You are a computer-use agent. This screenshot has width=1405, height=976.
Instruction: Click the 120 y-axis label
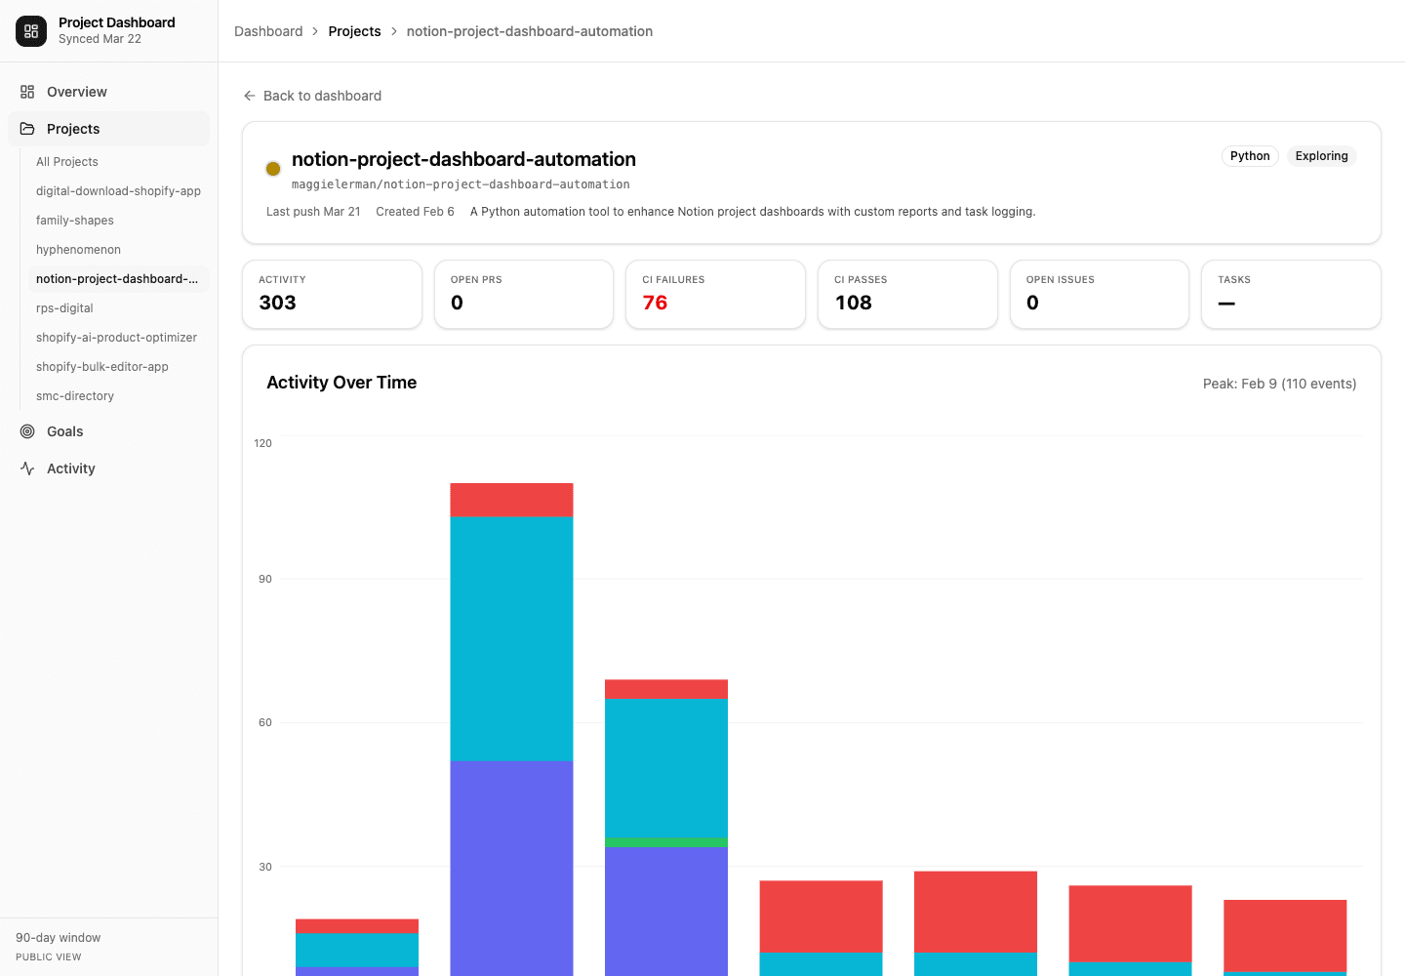coord(262,443)
